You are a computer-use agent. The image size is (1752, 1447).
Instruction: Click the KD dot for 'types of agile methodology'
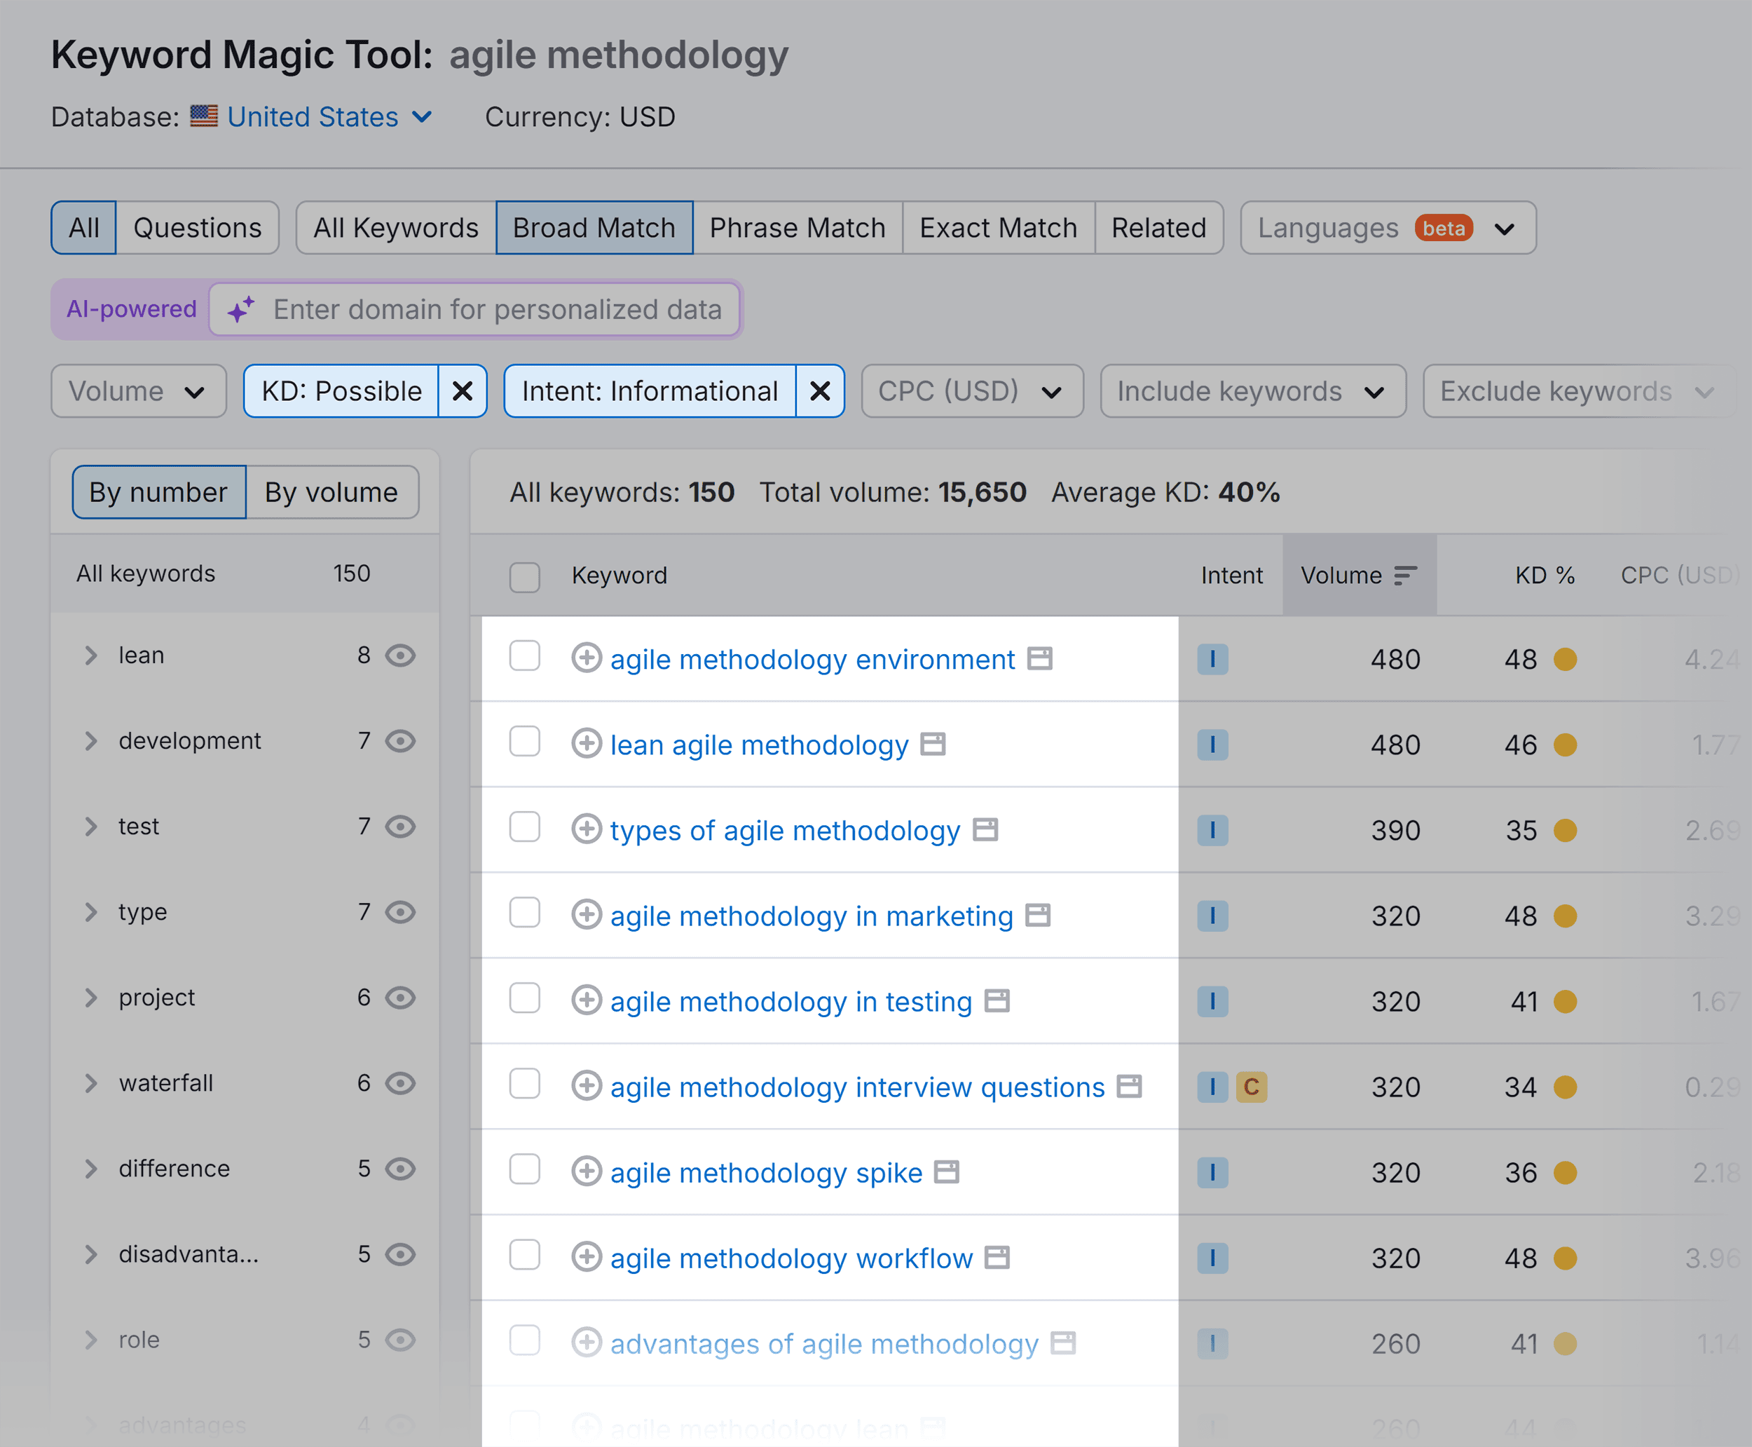(x=1566, y=830)
